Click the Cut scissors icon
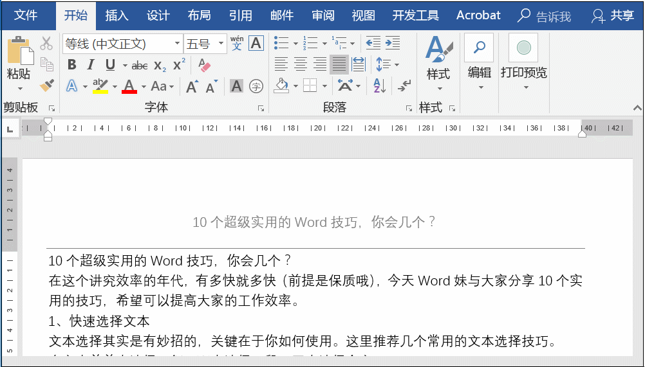This screenshot has width=645, height=367. (46, 43)
